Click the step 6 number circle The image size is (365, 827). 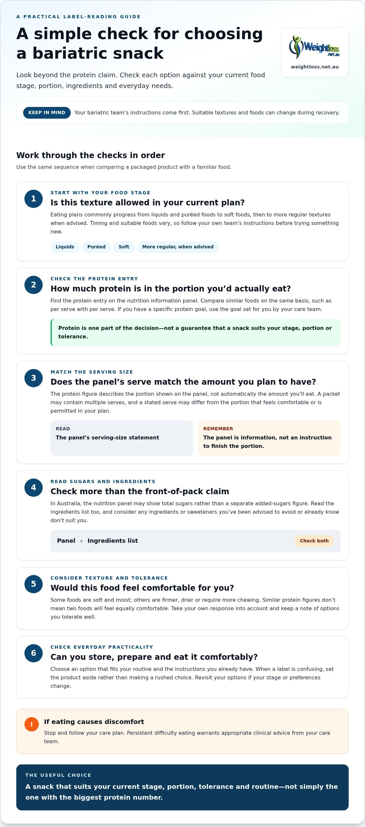coord(34,653)
